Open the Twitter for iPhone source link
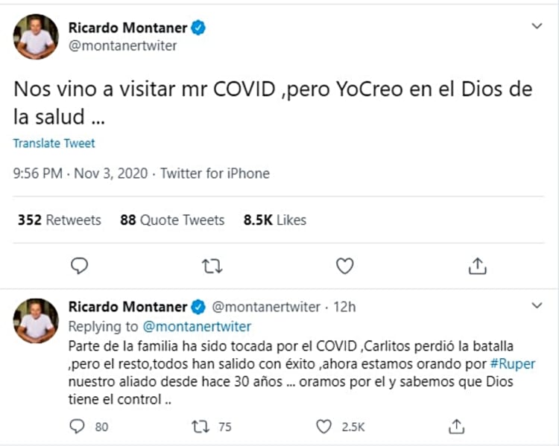This screenshot has width=559, height=446. [215, 173]
